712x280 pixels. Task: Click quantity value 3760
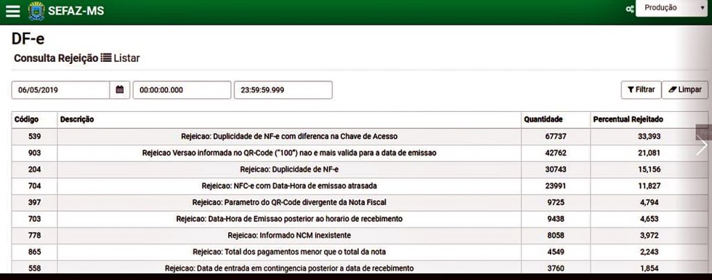pyautogui.click(x=556, y=268)
